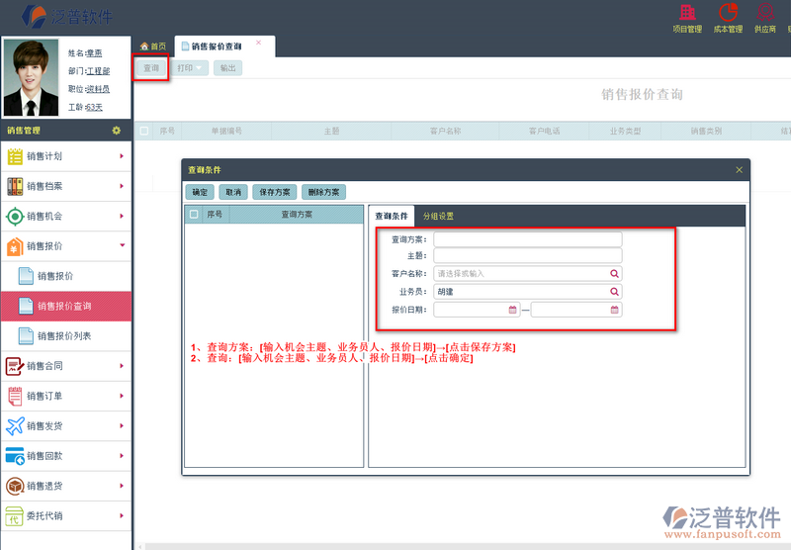Open 销售报价查询 submenu item

point(66,307)
